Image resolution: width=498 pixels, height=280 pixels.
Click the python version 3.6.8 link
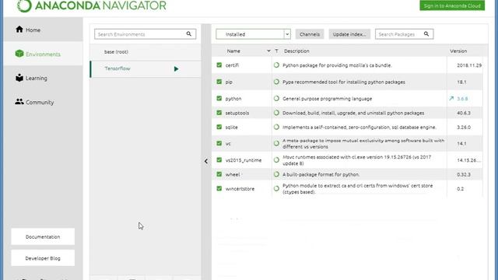click(462, 99)
